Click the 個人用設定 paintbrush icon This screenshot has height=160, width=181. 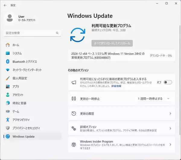pyautogui.click(x=8, y=78)
